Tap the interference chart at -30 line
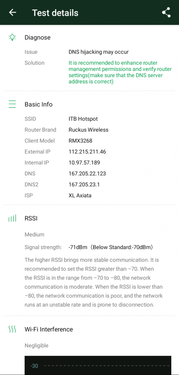 click(98, 366)
